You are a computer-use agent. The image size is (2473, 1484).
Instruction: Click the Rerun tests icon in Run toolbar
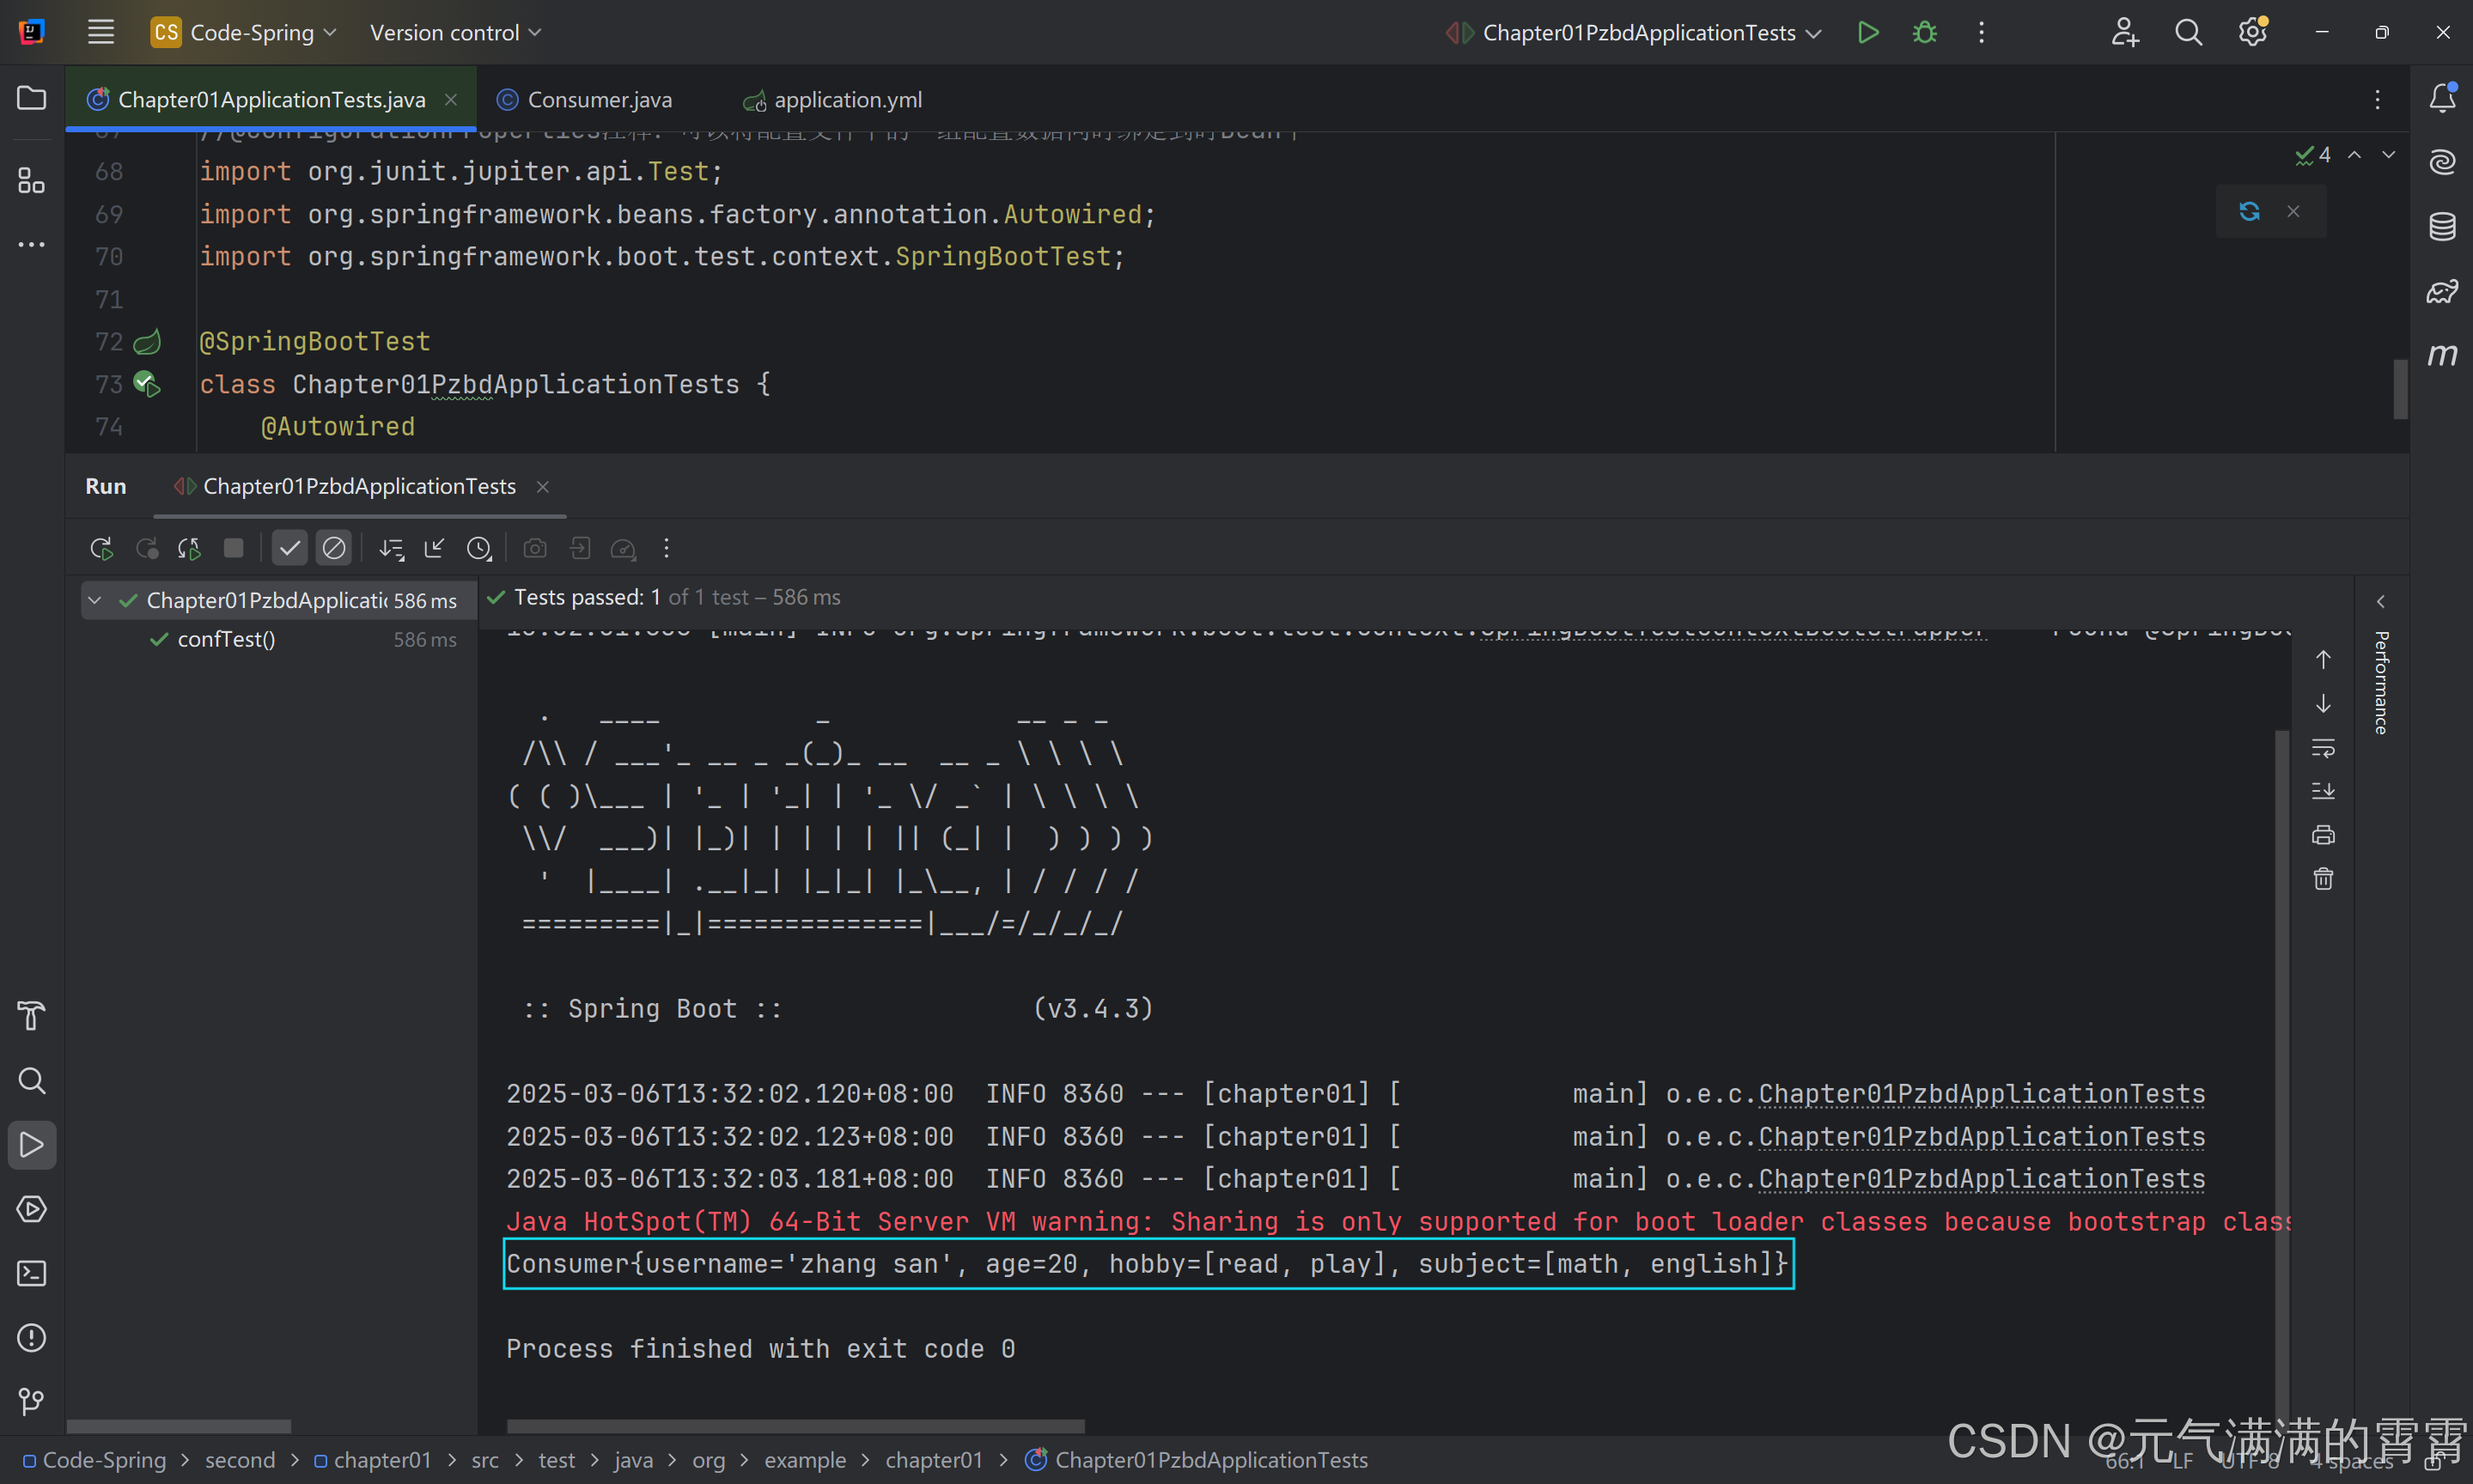click(101, 548)
